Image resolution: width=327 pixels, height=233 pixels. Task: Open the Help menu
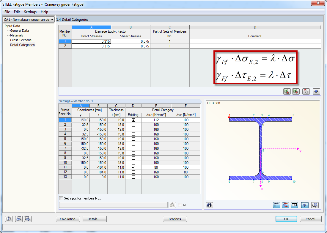pos(44,12)
